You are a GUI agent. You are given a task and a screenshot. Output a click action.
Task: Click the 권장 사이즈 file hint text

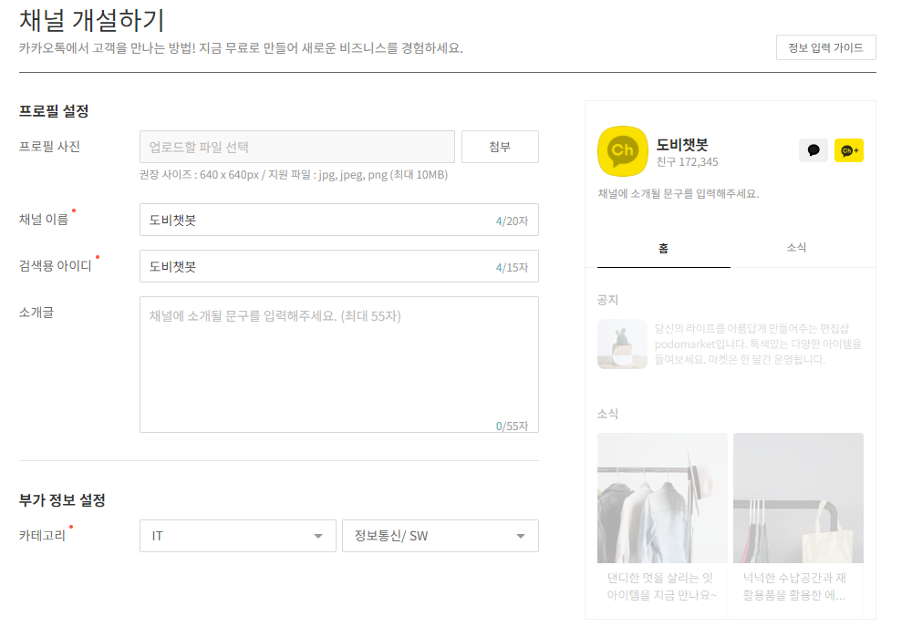pos(294,174)
